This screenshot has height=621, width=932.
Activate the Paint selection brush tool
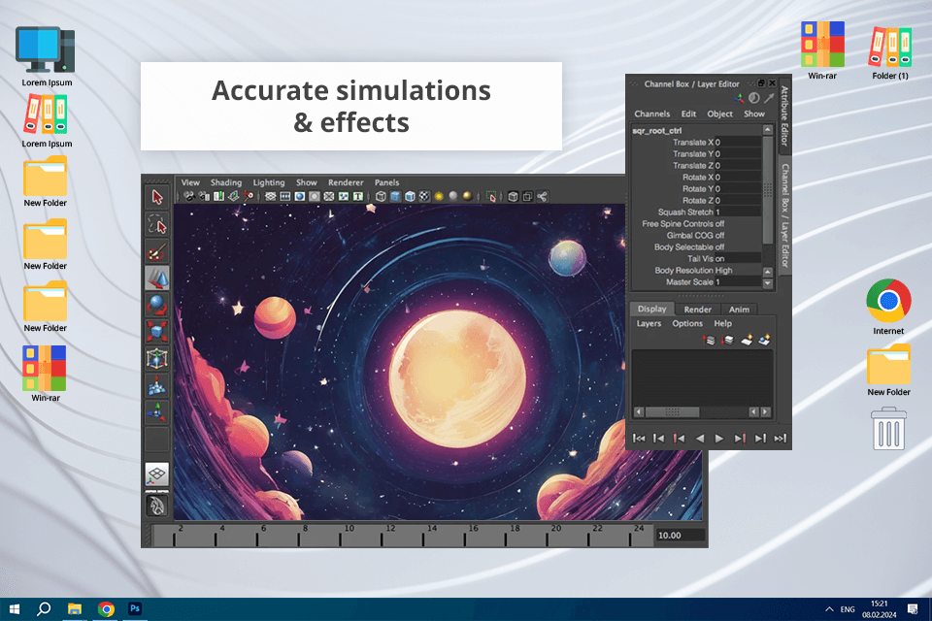point(157,252)
